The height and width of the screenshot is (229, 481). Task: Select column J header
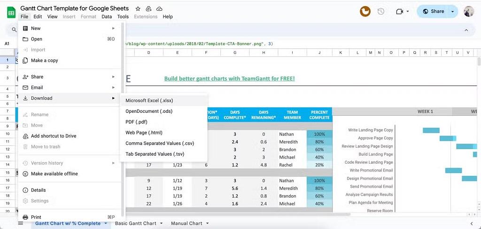(x=319, y=53)
